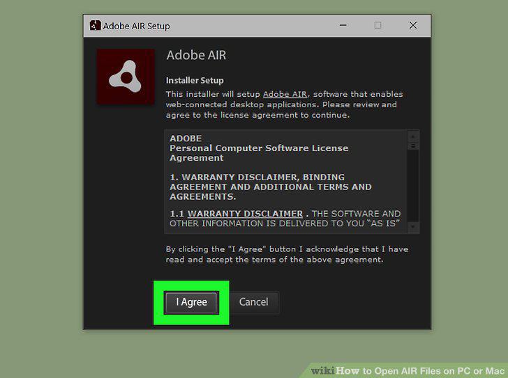Click the Installer Setup heading

[195, 81]
